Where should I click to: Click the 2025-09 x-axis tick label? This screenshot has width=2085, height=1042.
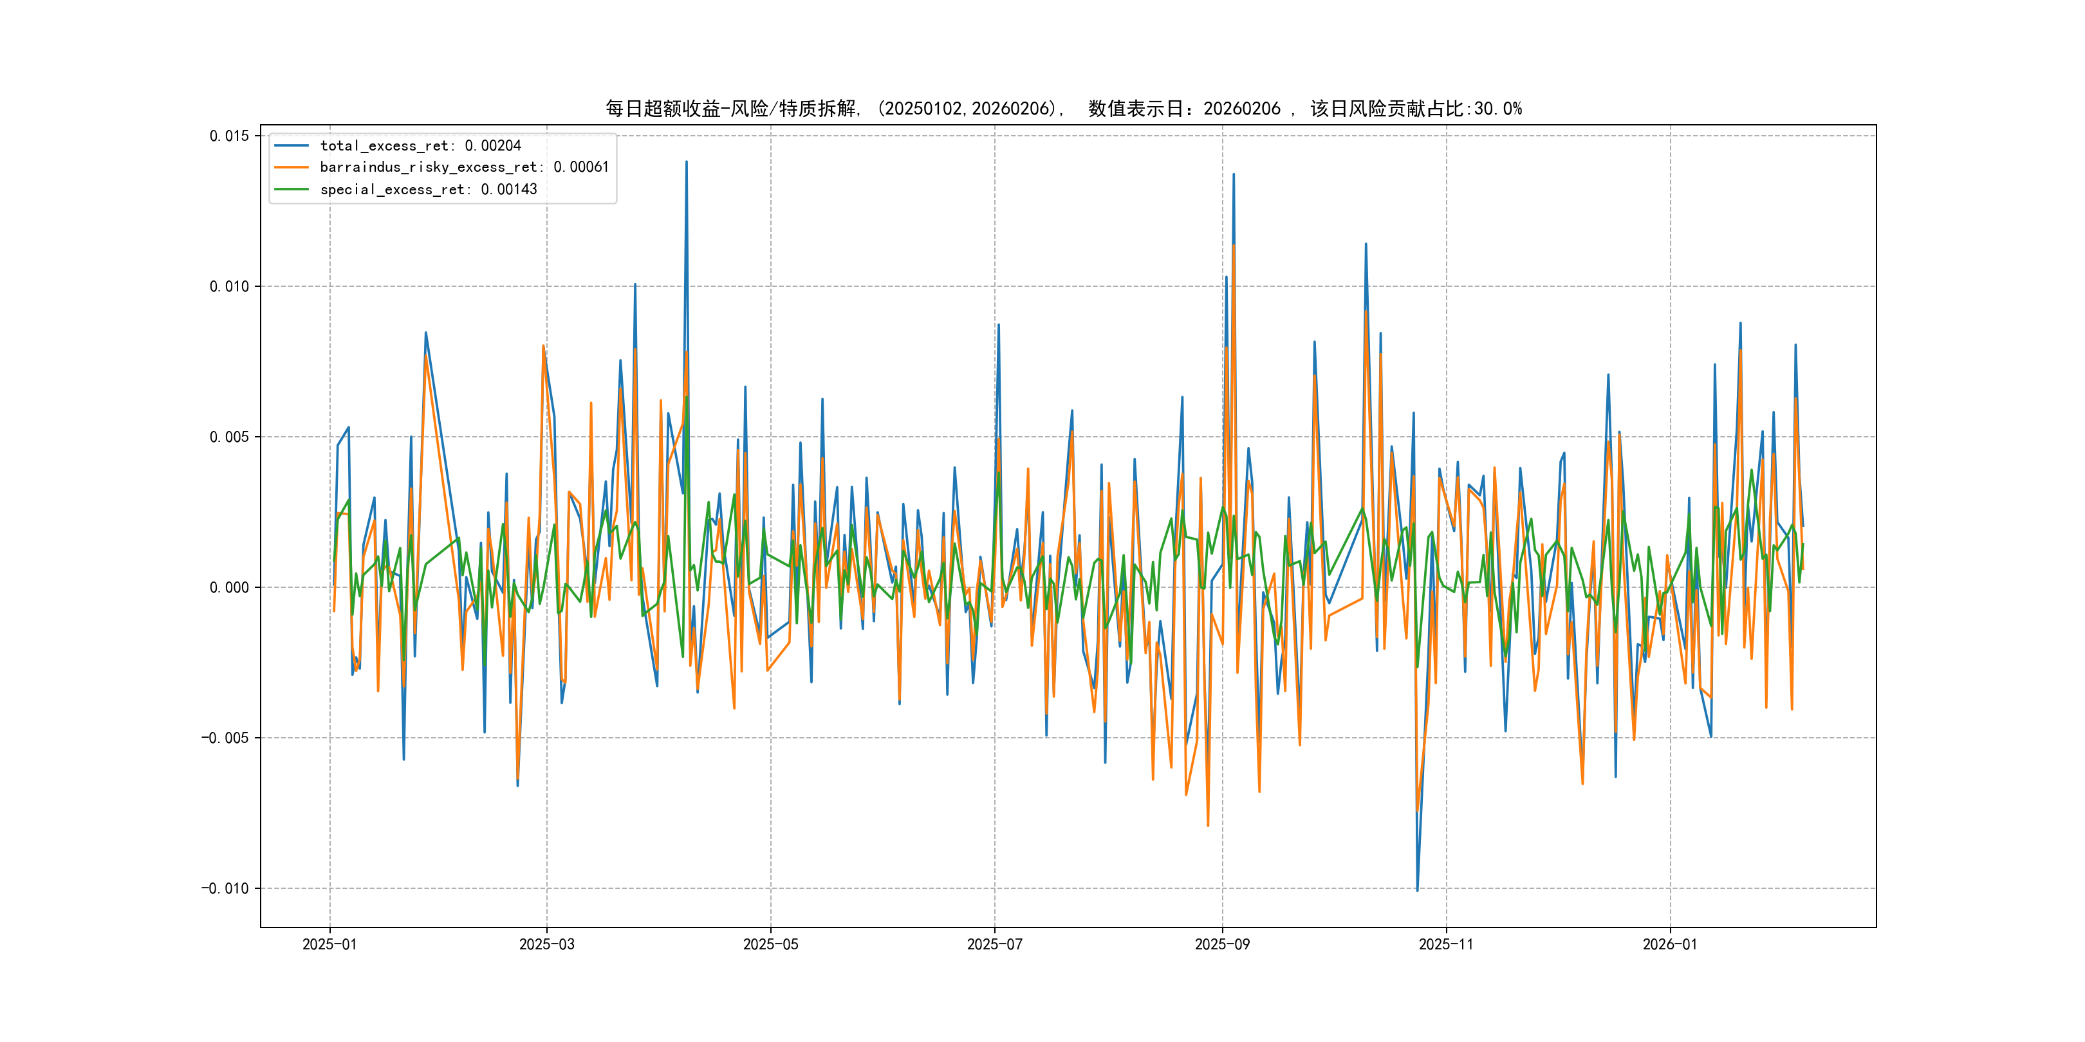point(1222,944)
